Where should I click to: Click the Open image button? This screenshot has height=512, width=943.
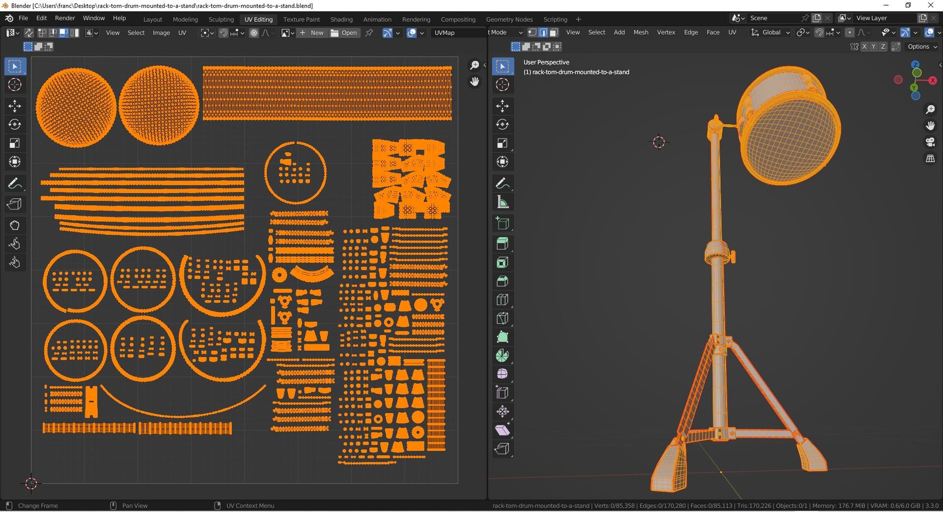[x=344, y=33]
